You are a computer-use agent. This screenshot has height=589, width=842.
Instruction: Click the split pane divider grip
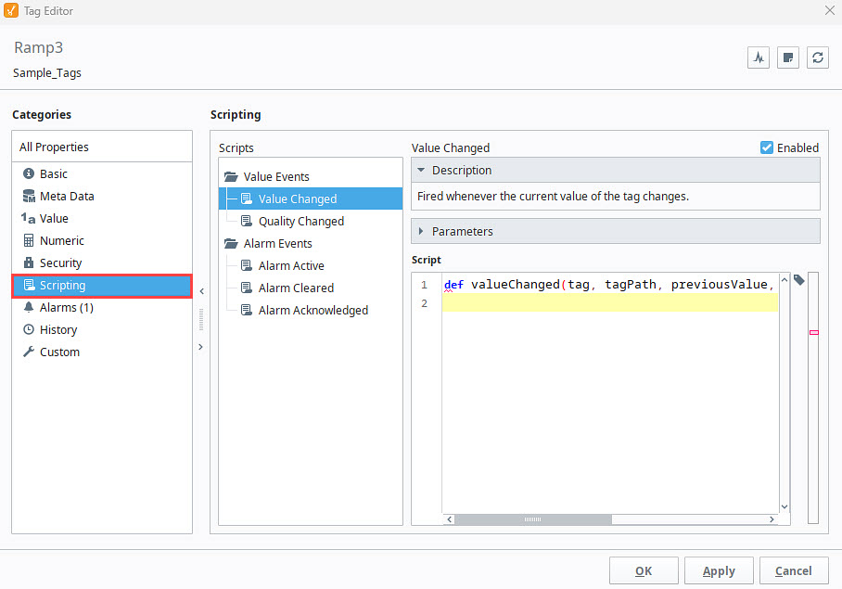(x=201, y=319)
